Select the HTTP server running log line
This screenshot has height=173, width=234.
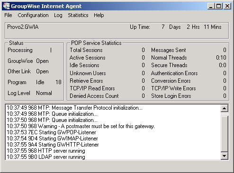click(46, 151)
